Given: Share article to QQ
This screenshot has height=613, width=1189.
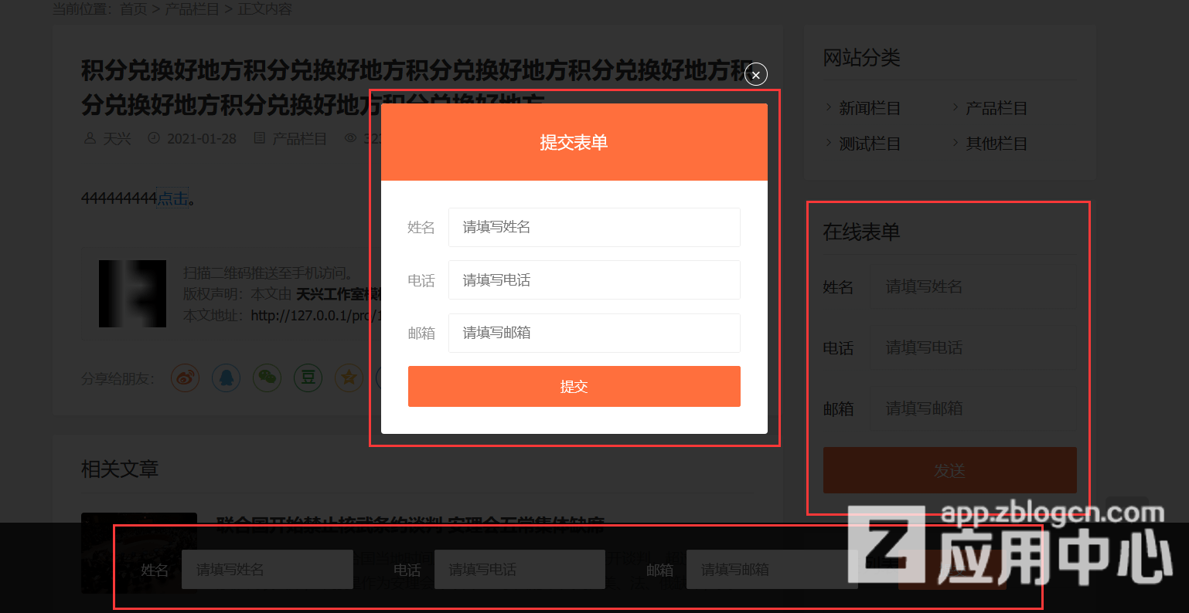Looking at the screenshot, I should [227, 378].
